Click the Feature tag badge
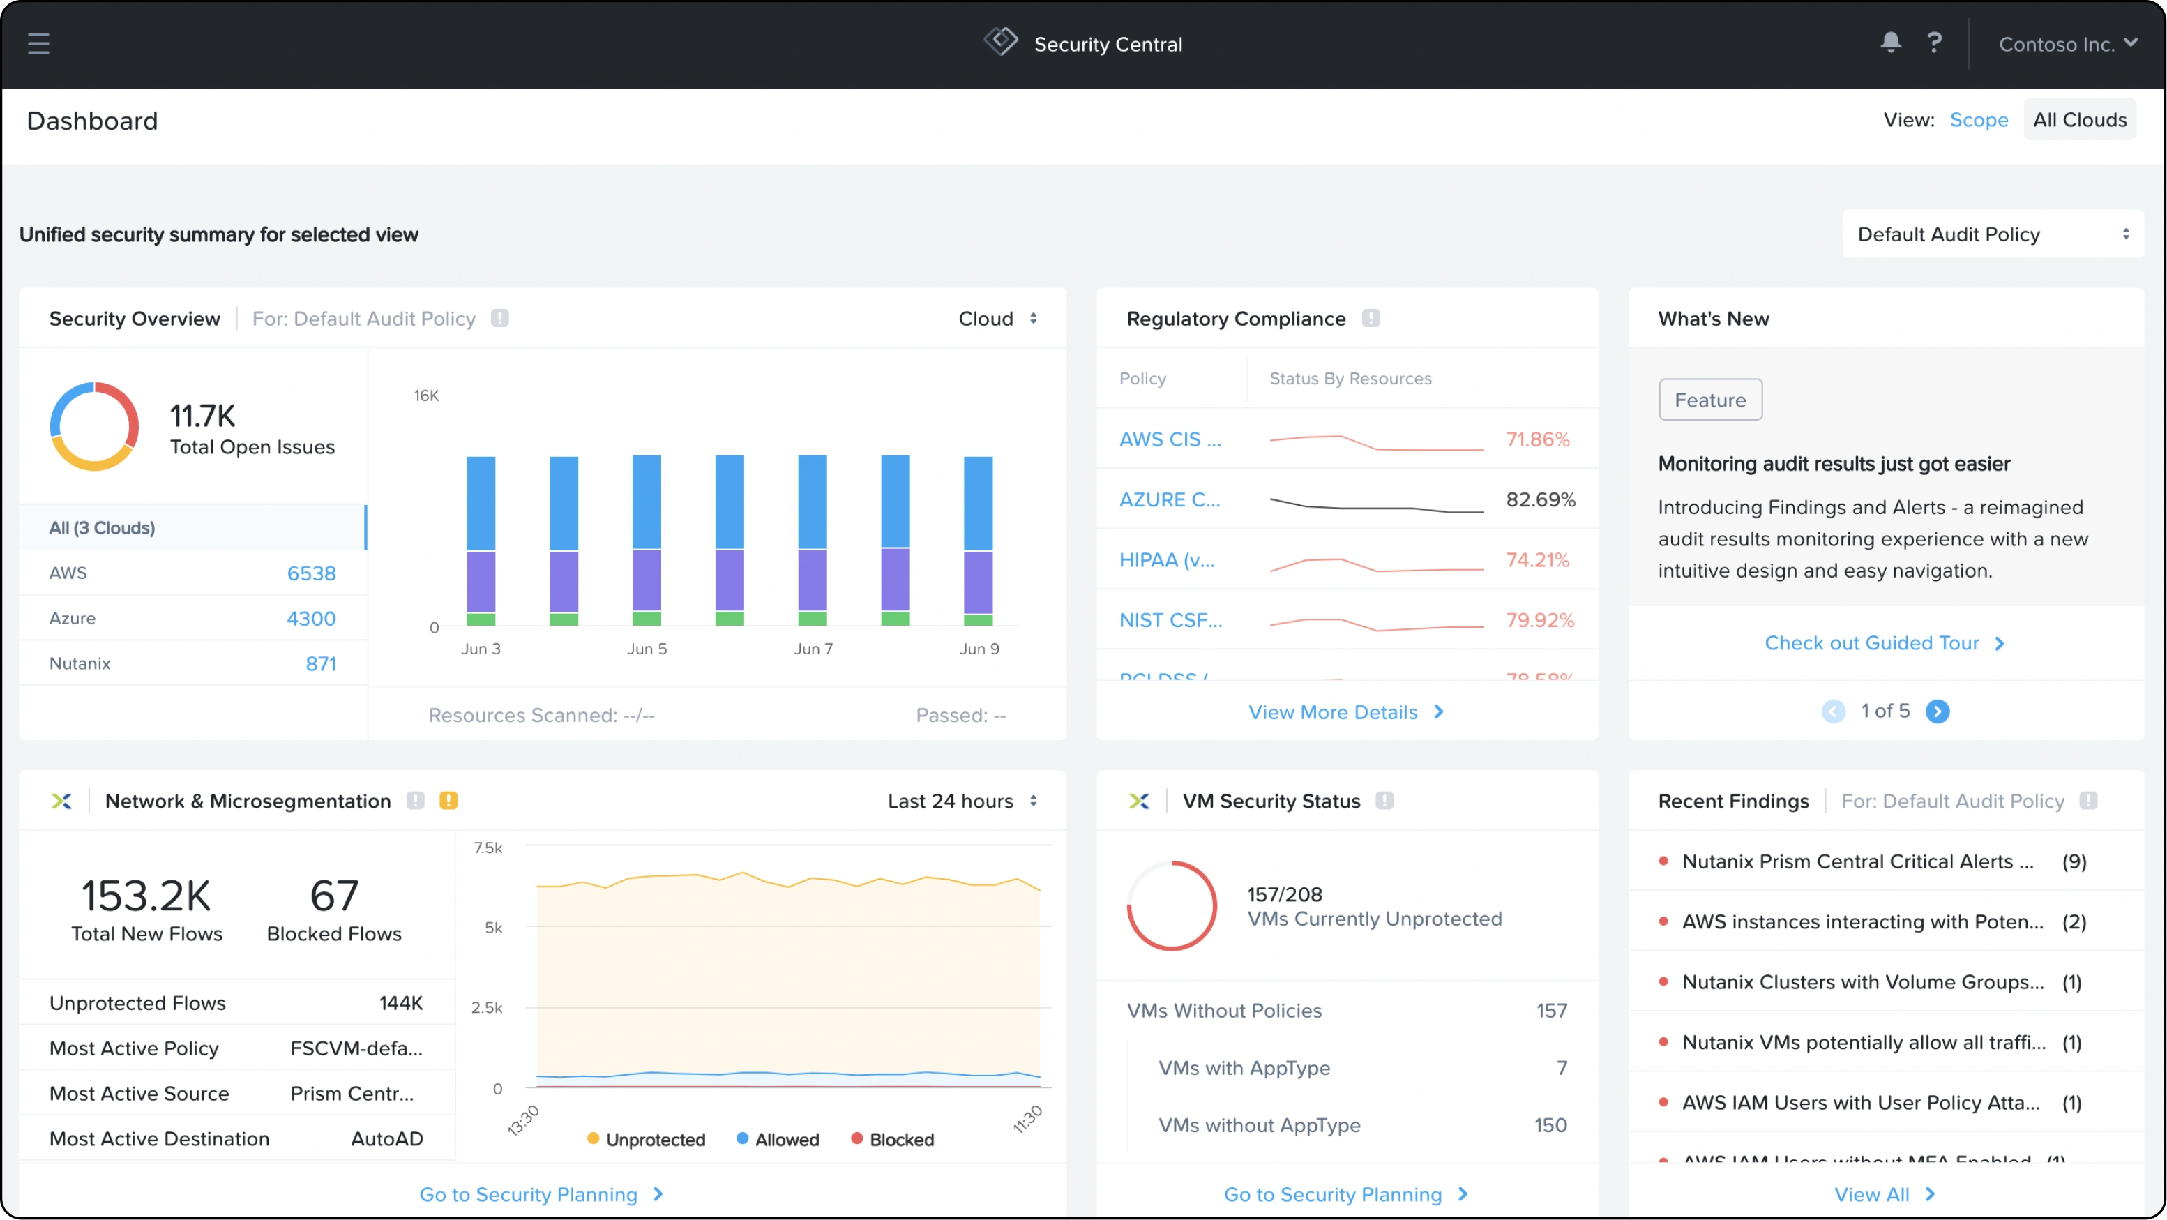 click(x=1710, y=400)
